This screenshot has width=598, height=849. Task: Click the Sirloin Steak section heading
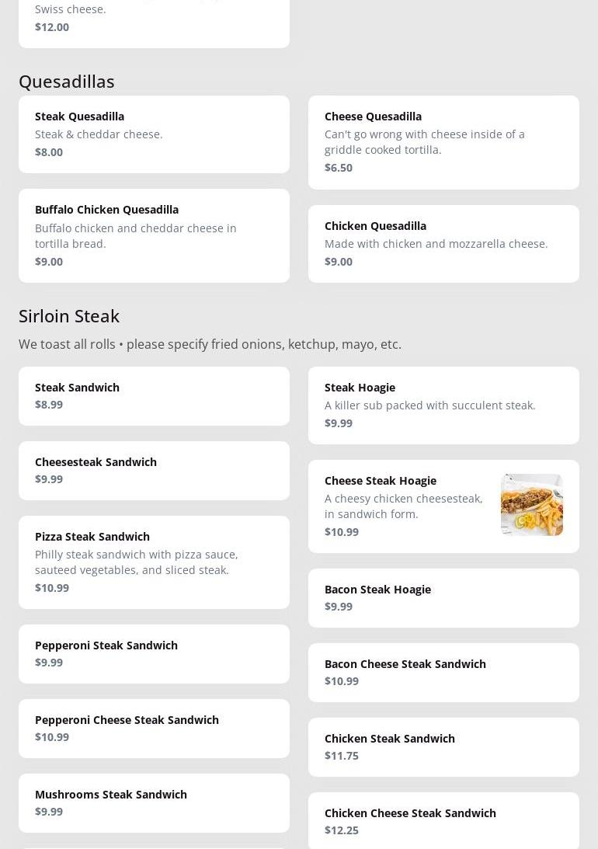click(69, 315)
